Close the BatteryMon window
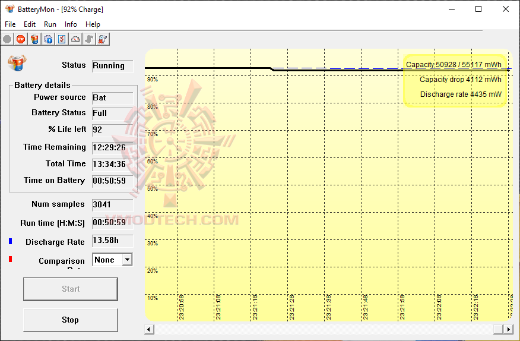Screen dimensions: 520x341 coord(506,9)
